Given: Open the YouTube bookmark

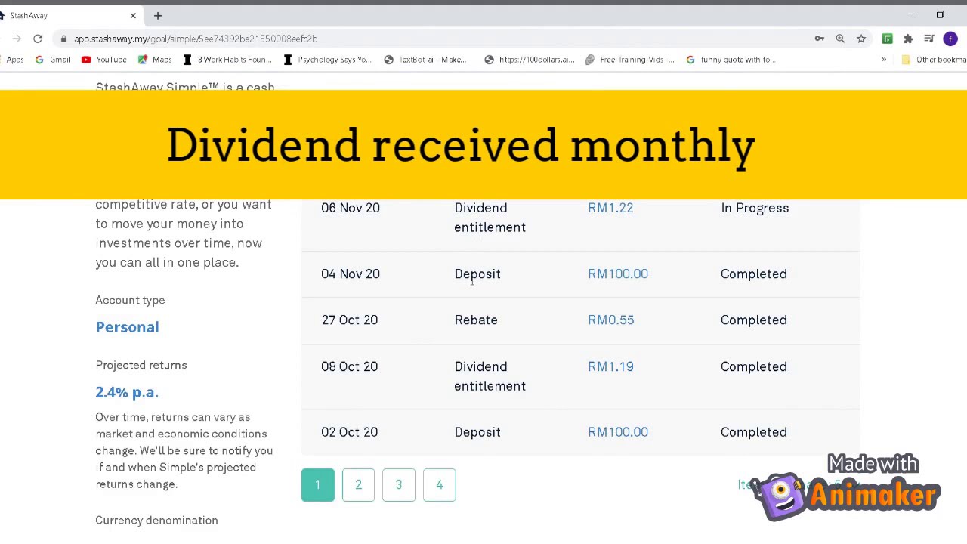Looking at the screenshot, I should [x=103, y=60].
